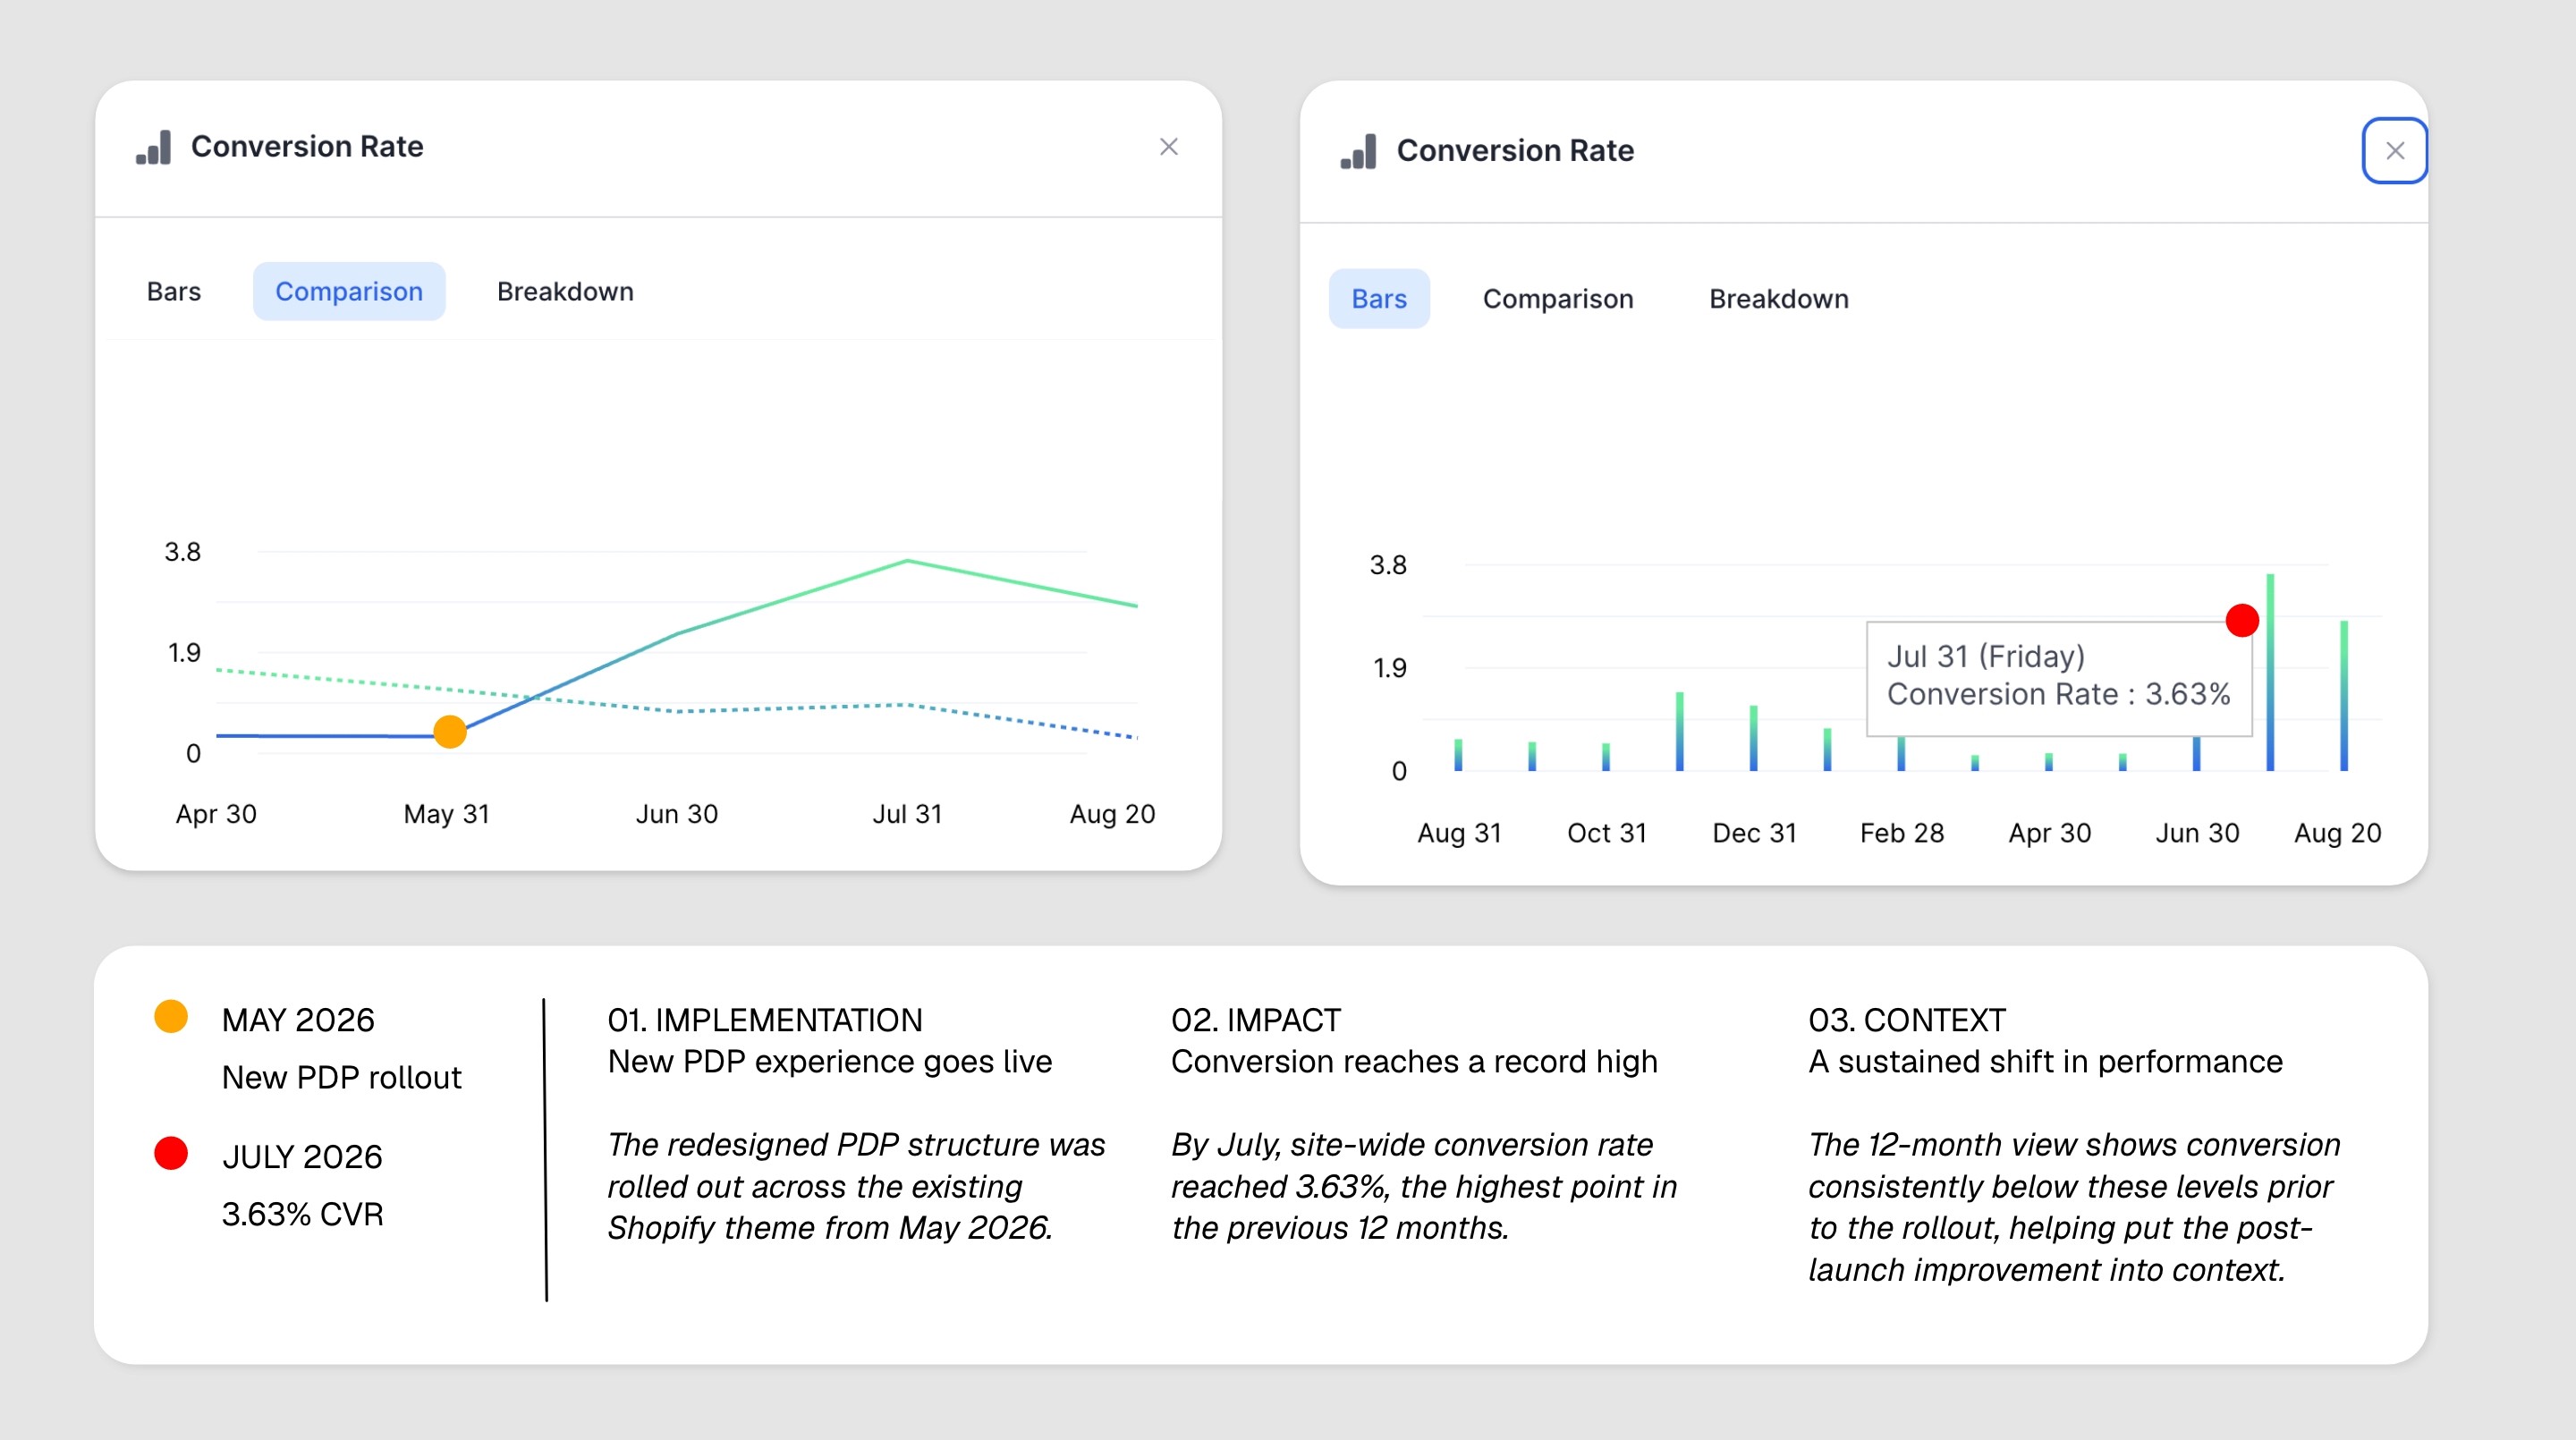Image resolution: width=2576 pixels, height=1440 pixels.
Task: Click the orange legend dot beside MAY 2026
Action: (x=171, y=1016)
